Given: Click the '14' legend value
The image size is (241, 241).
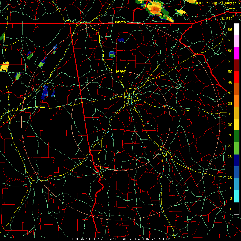Looking at the screenshot, I should [x=230, y=167].
